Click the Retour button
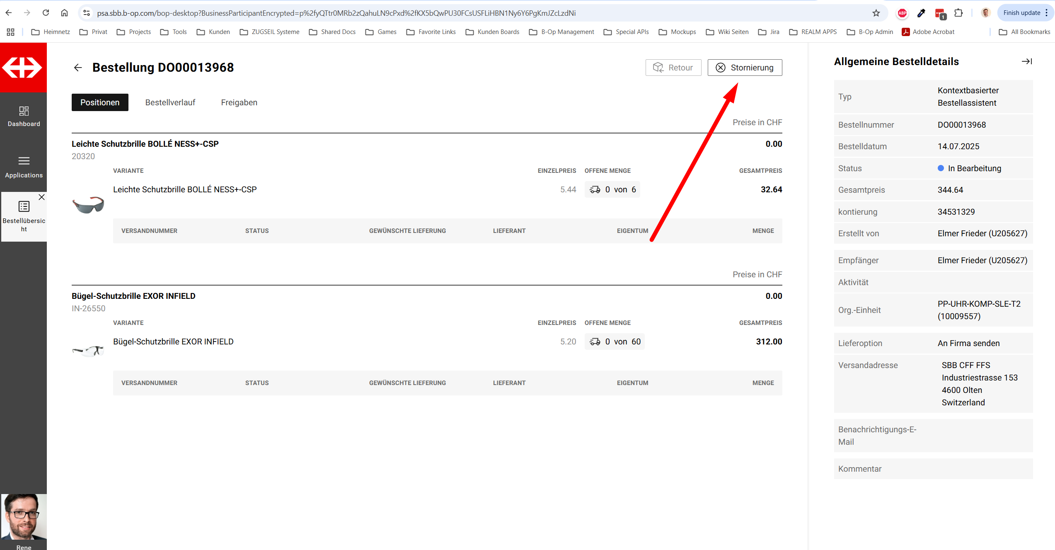Screen dimensions: 1055x550 [x=673, y=68]
